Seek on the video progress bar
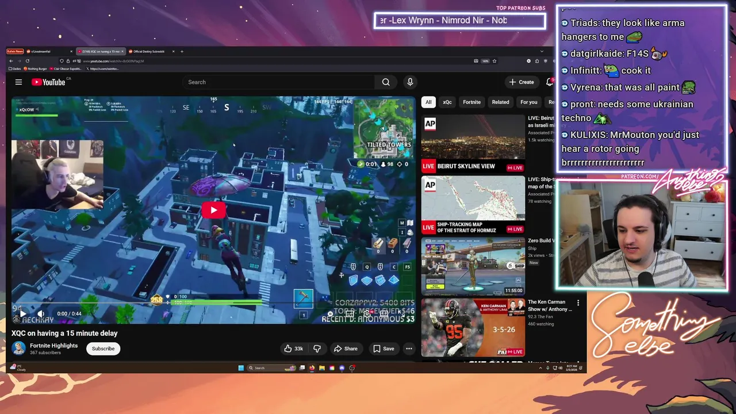736x414 pixels. [213, 303]
